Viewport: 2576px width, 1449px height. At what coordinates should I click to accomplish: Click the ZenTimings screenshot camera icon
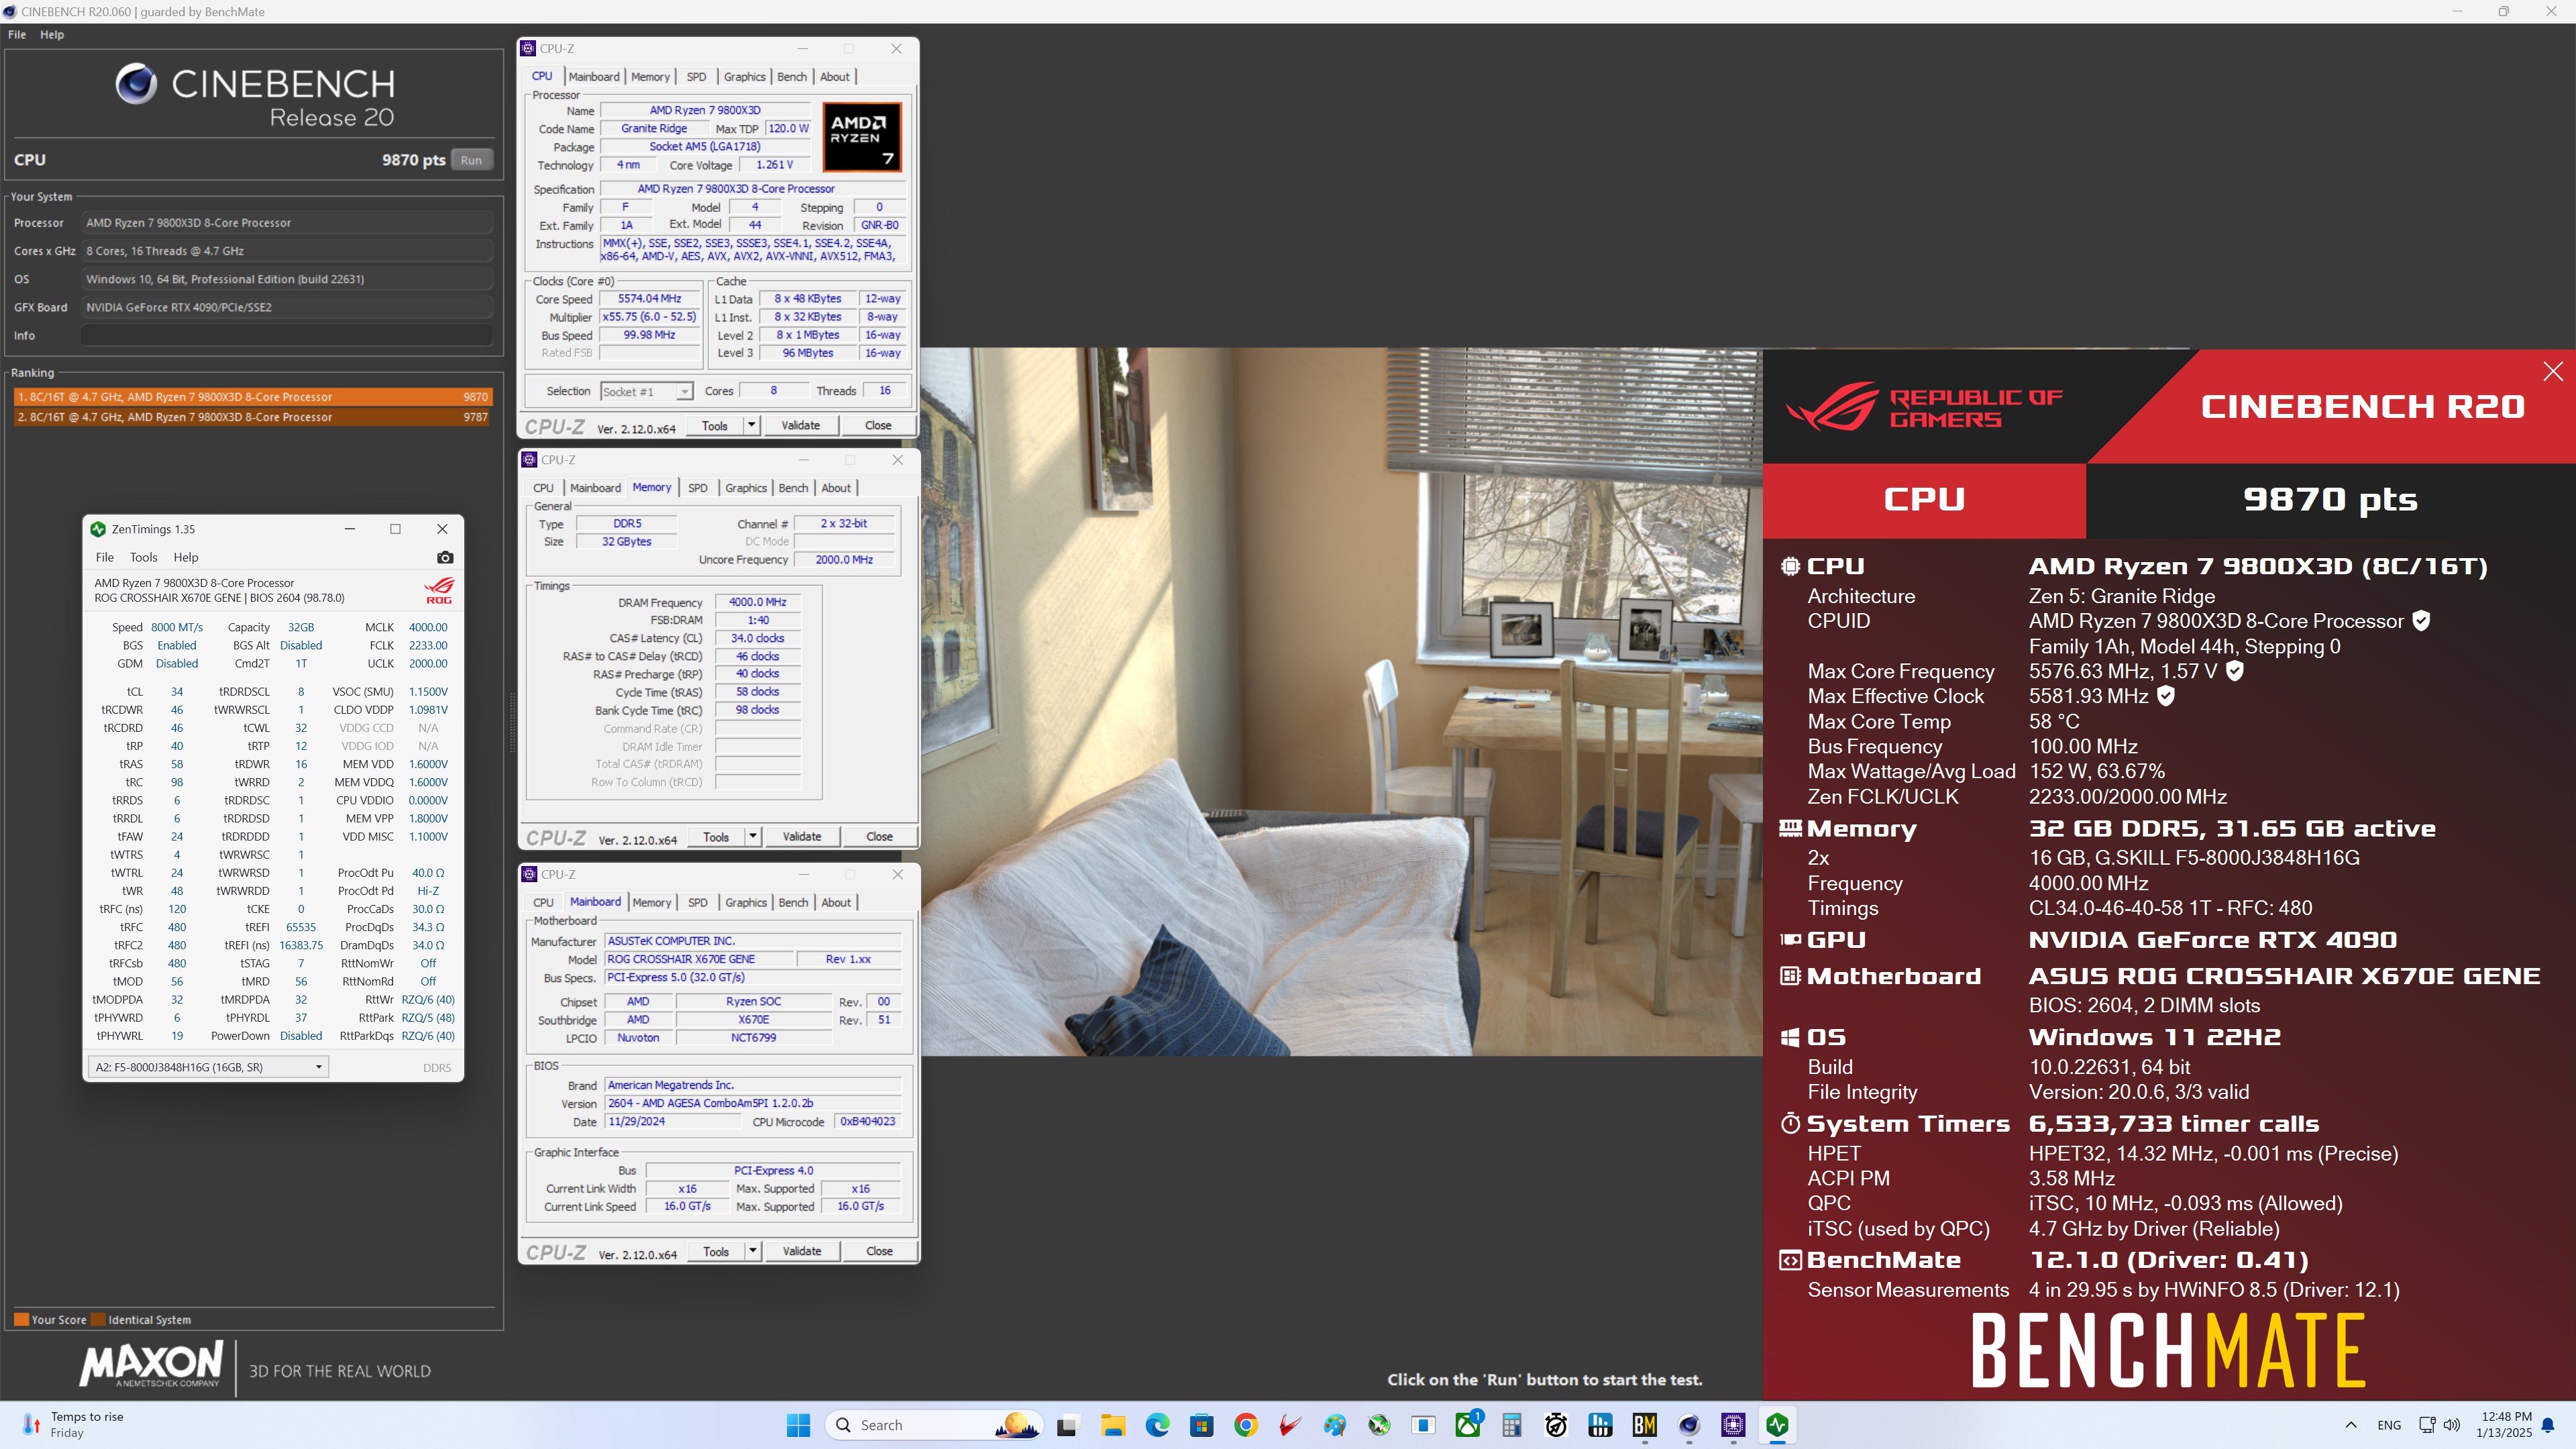(x=445, y=558)
